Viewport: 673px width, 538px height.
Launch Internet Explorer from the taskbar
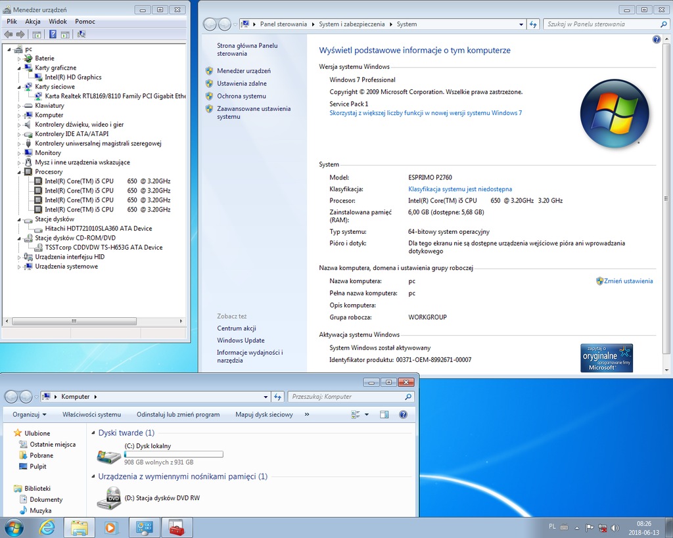click(47, 527)
